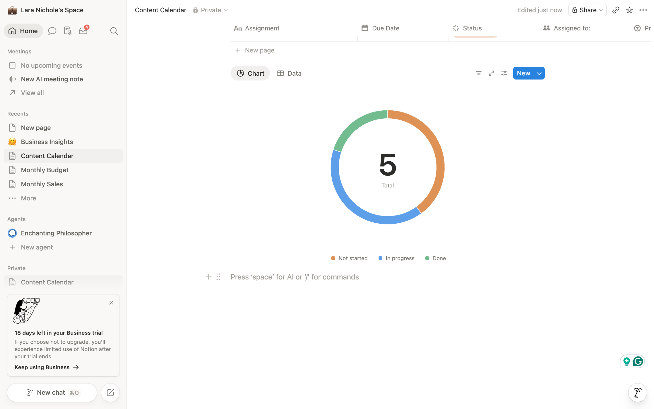Viewport: 654px width, 409px height.
Task: Click the plus add block icon
Action: (209, 277)
